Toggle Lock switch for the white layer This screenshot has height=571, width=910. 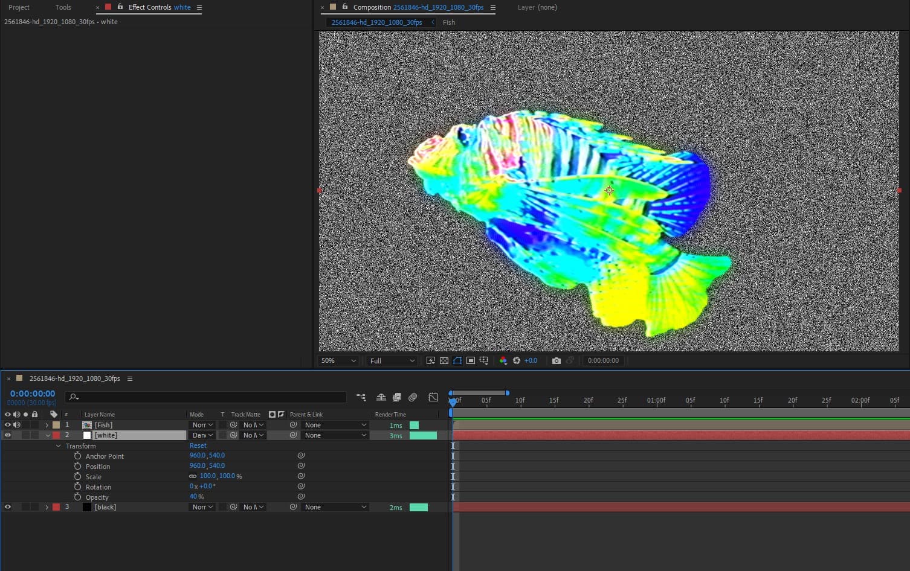coord(35,435)
